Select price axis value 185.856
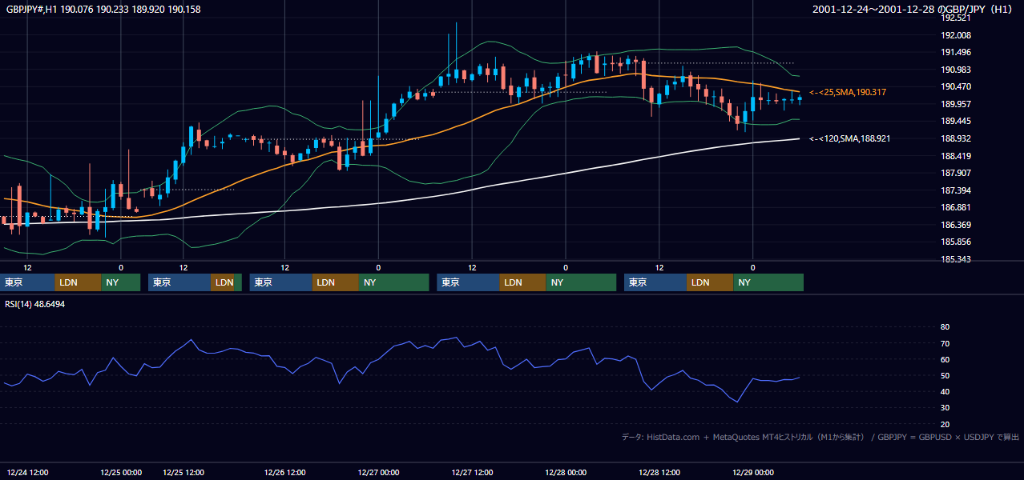Viewport: 1024px width, 480px height. pos(956,242)
